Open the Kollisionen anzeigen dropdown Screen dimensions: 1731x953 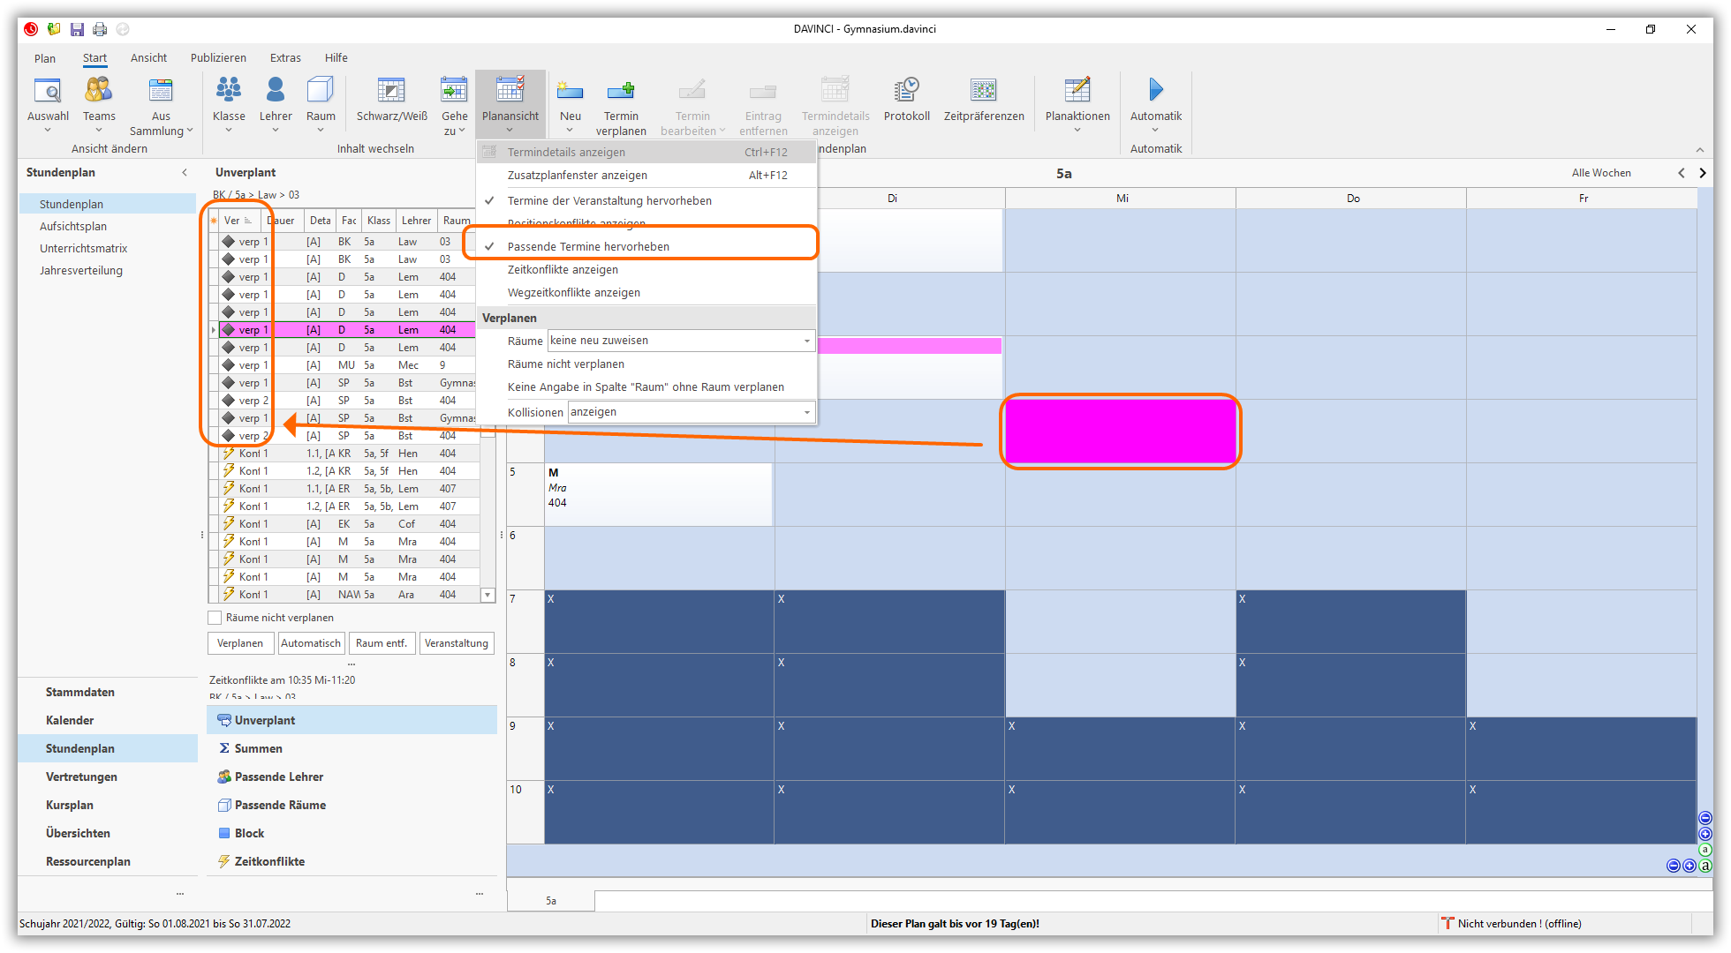pyautogui.click(x=806, y=412)
